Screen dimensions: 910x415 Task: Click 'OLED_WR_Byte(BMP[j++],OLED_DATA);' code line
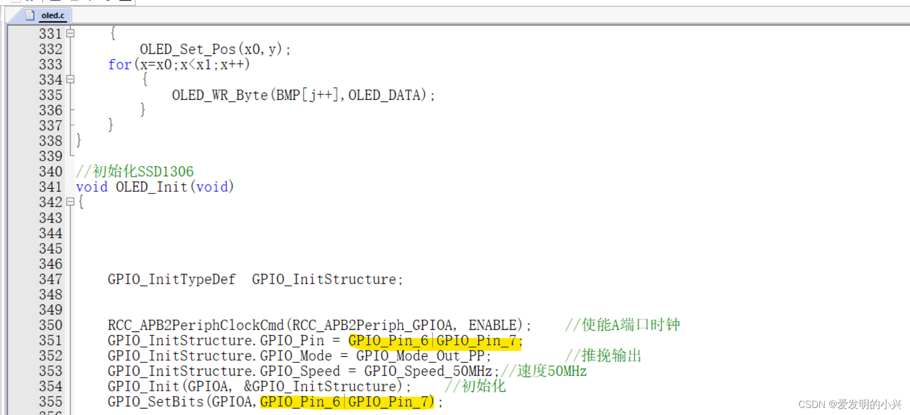pos(304,95)
